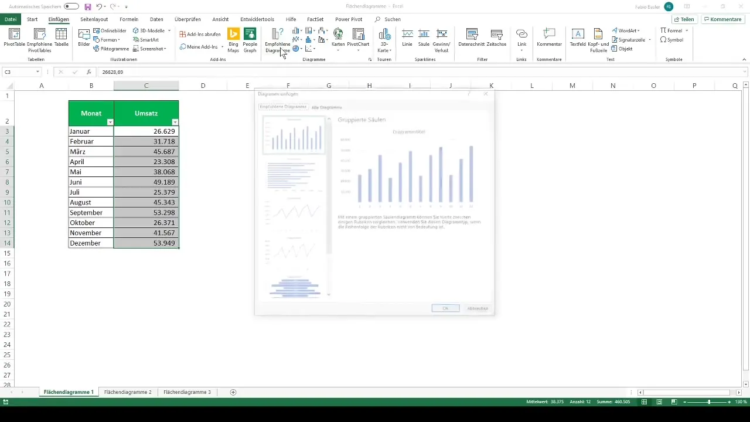The height and width of the screenshot is (422, 750).
Task: Click Add-Ins abrufen
Action: pos(200,34)
